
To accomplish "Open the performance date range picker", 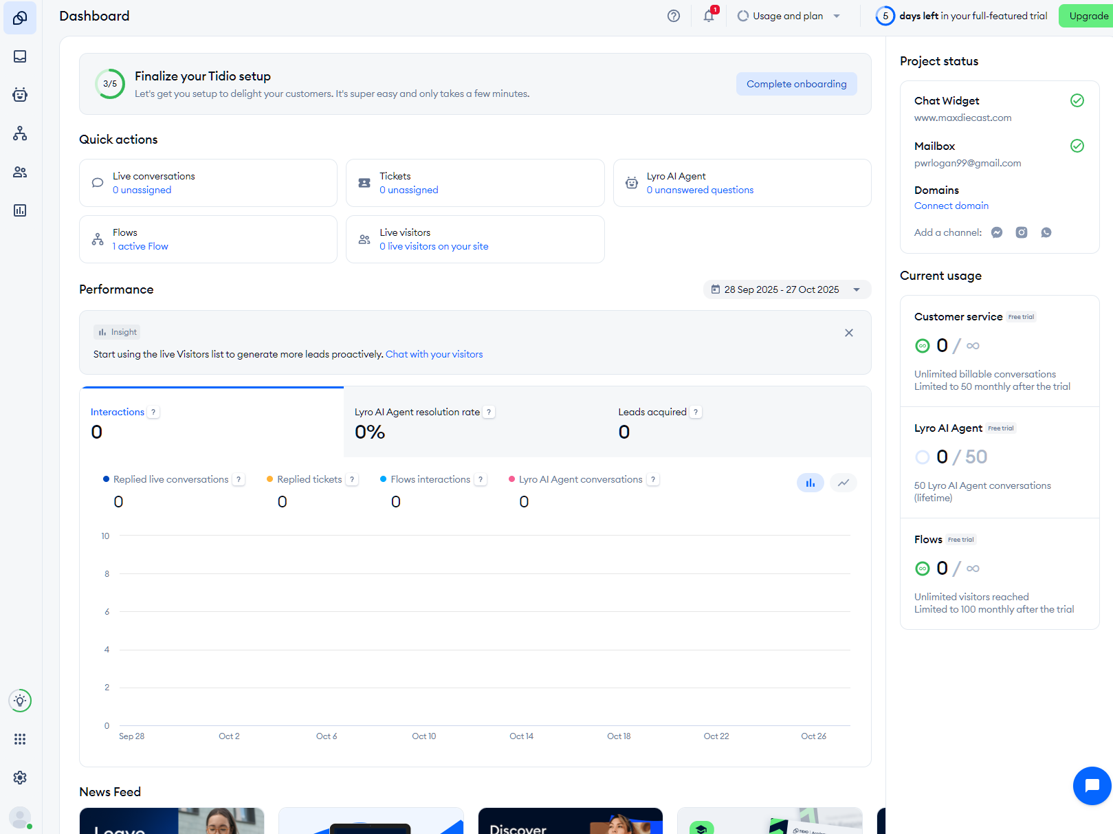I will point(786,289).
